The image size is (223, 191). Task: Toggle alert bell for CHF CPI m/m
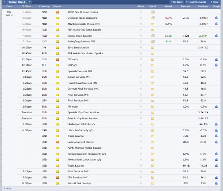coord(141,59)
